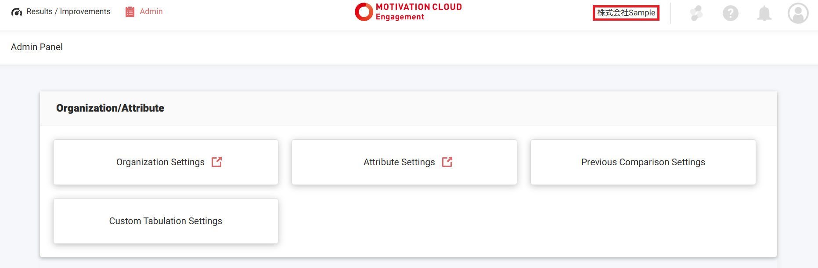Click the gauge icon beside Results / Improvements
This screenshot has width=818, height=268.
tap(17, 12)
